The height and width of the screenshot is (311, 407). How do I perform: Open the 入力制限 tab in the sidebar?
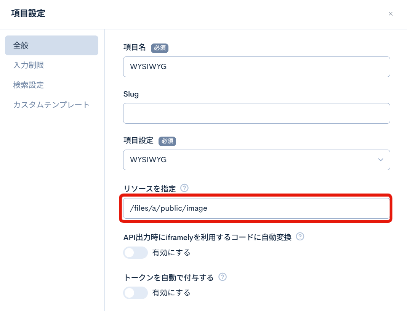coord(29,65)
